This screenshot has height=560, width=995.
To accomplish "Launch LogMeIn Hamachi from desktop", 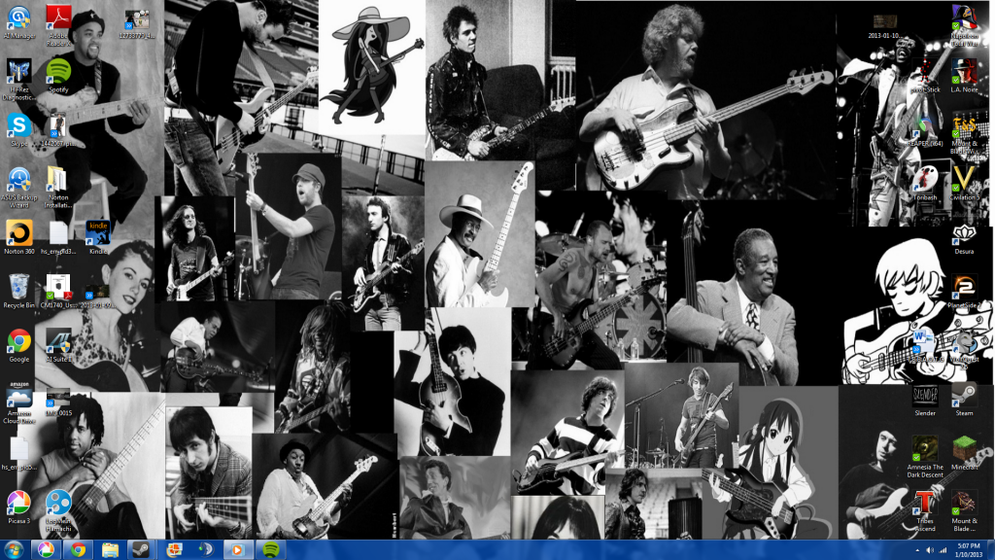I will [x=58, y=510].
